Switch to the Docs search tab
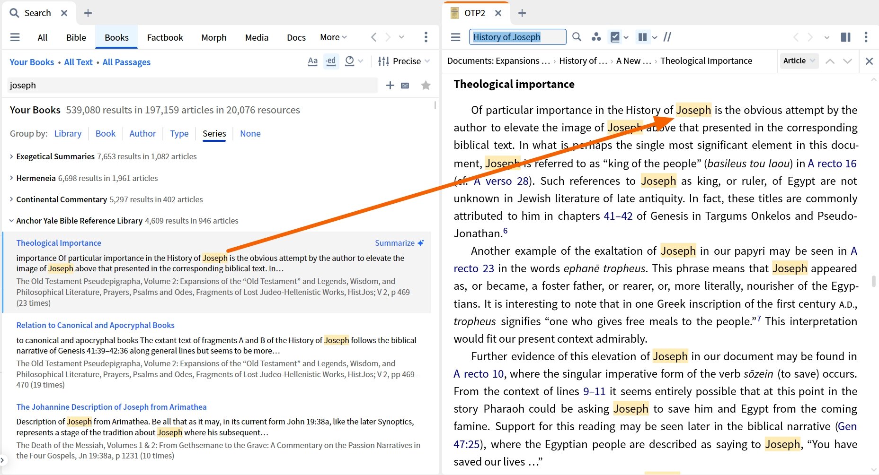The height and width of the screenshot is (475, 879). [296, 37]
